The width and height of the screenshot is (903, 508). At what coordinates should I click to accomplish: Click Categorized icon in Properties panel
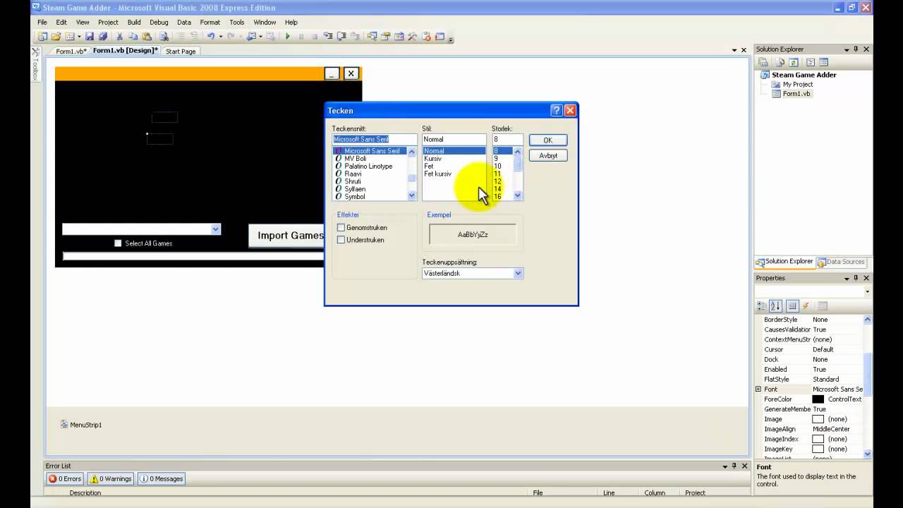[762, 306]
